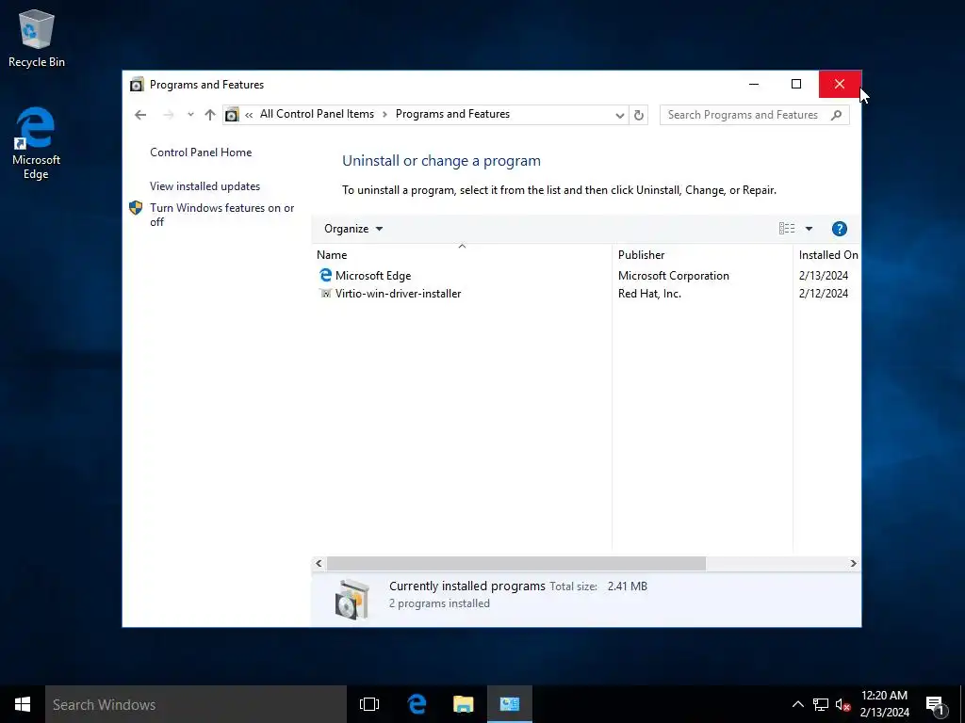Open View installed updates link
Screen dimensions: 965x723
click(204, 186)
